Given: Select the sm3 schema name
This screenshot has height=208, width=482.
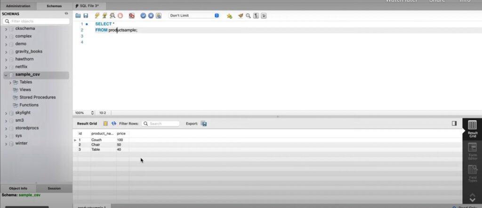Looking at the screenshot, I should (x=19, y=120).
